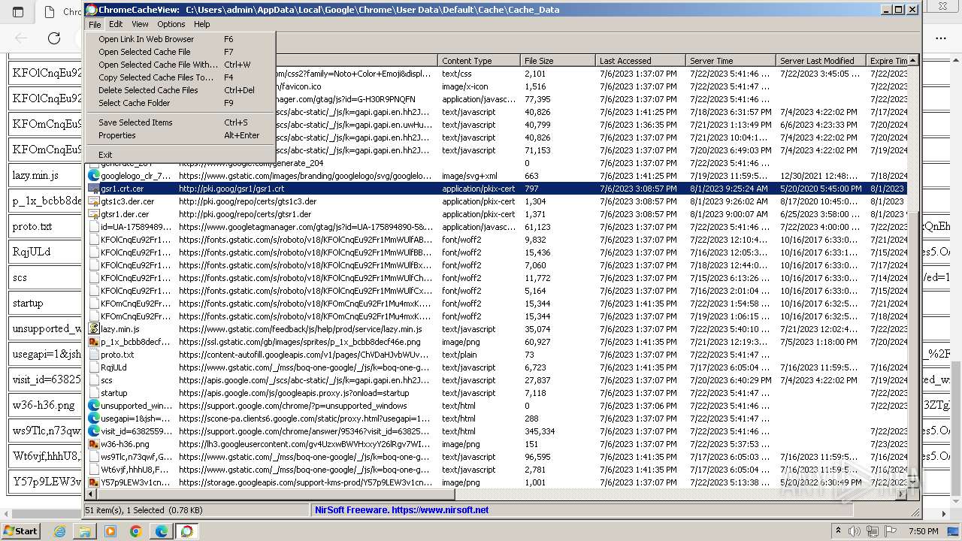Open Microsoft Edge from the taskbar
Image resolution: width=962 pixels, height=541 pixels.
(162, 531)
